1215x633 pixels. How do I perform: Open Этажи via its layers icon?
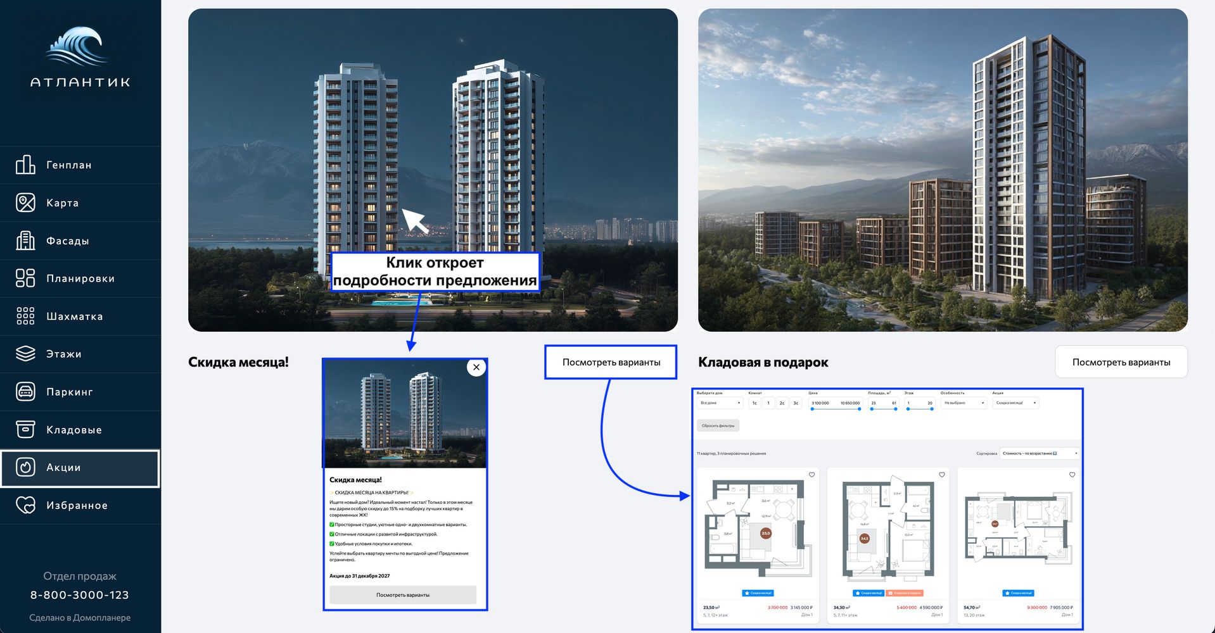coord(25,353)
